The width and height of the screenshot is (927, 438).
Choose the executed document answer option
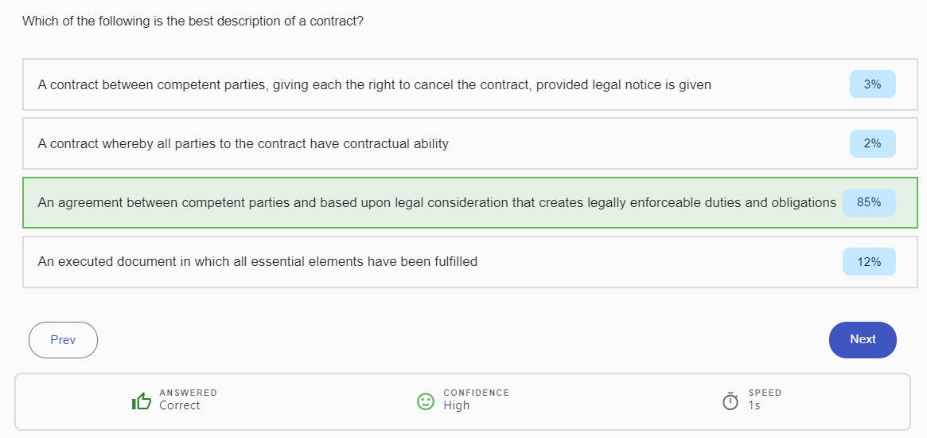(470, 262)
